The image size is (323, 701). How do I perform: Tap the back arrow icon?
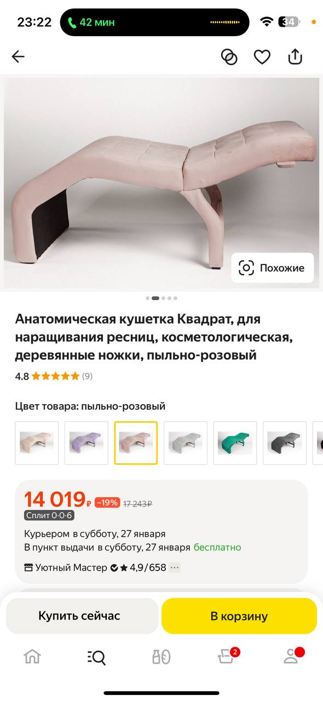coord(18,56)
